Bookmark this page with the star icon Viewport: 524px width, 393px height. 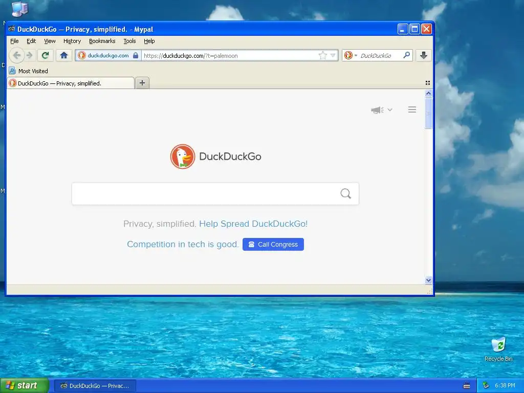[322, 55]
